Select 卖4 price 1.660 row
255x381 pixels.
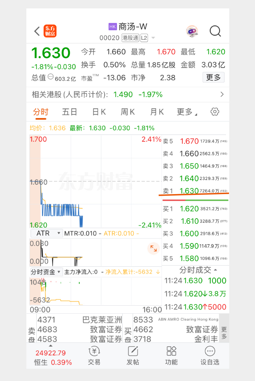point(195,154)
